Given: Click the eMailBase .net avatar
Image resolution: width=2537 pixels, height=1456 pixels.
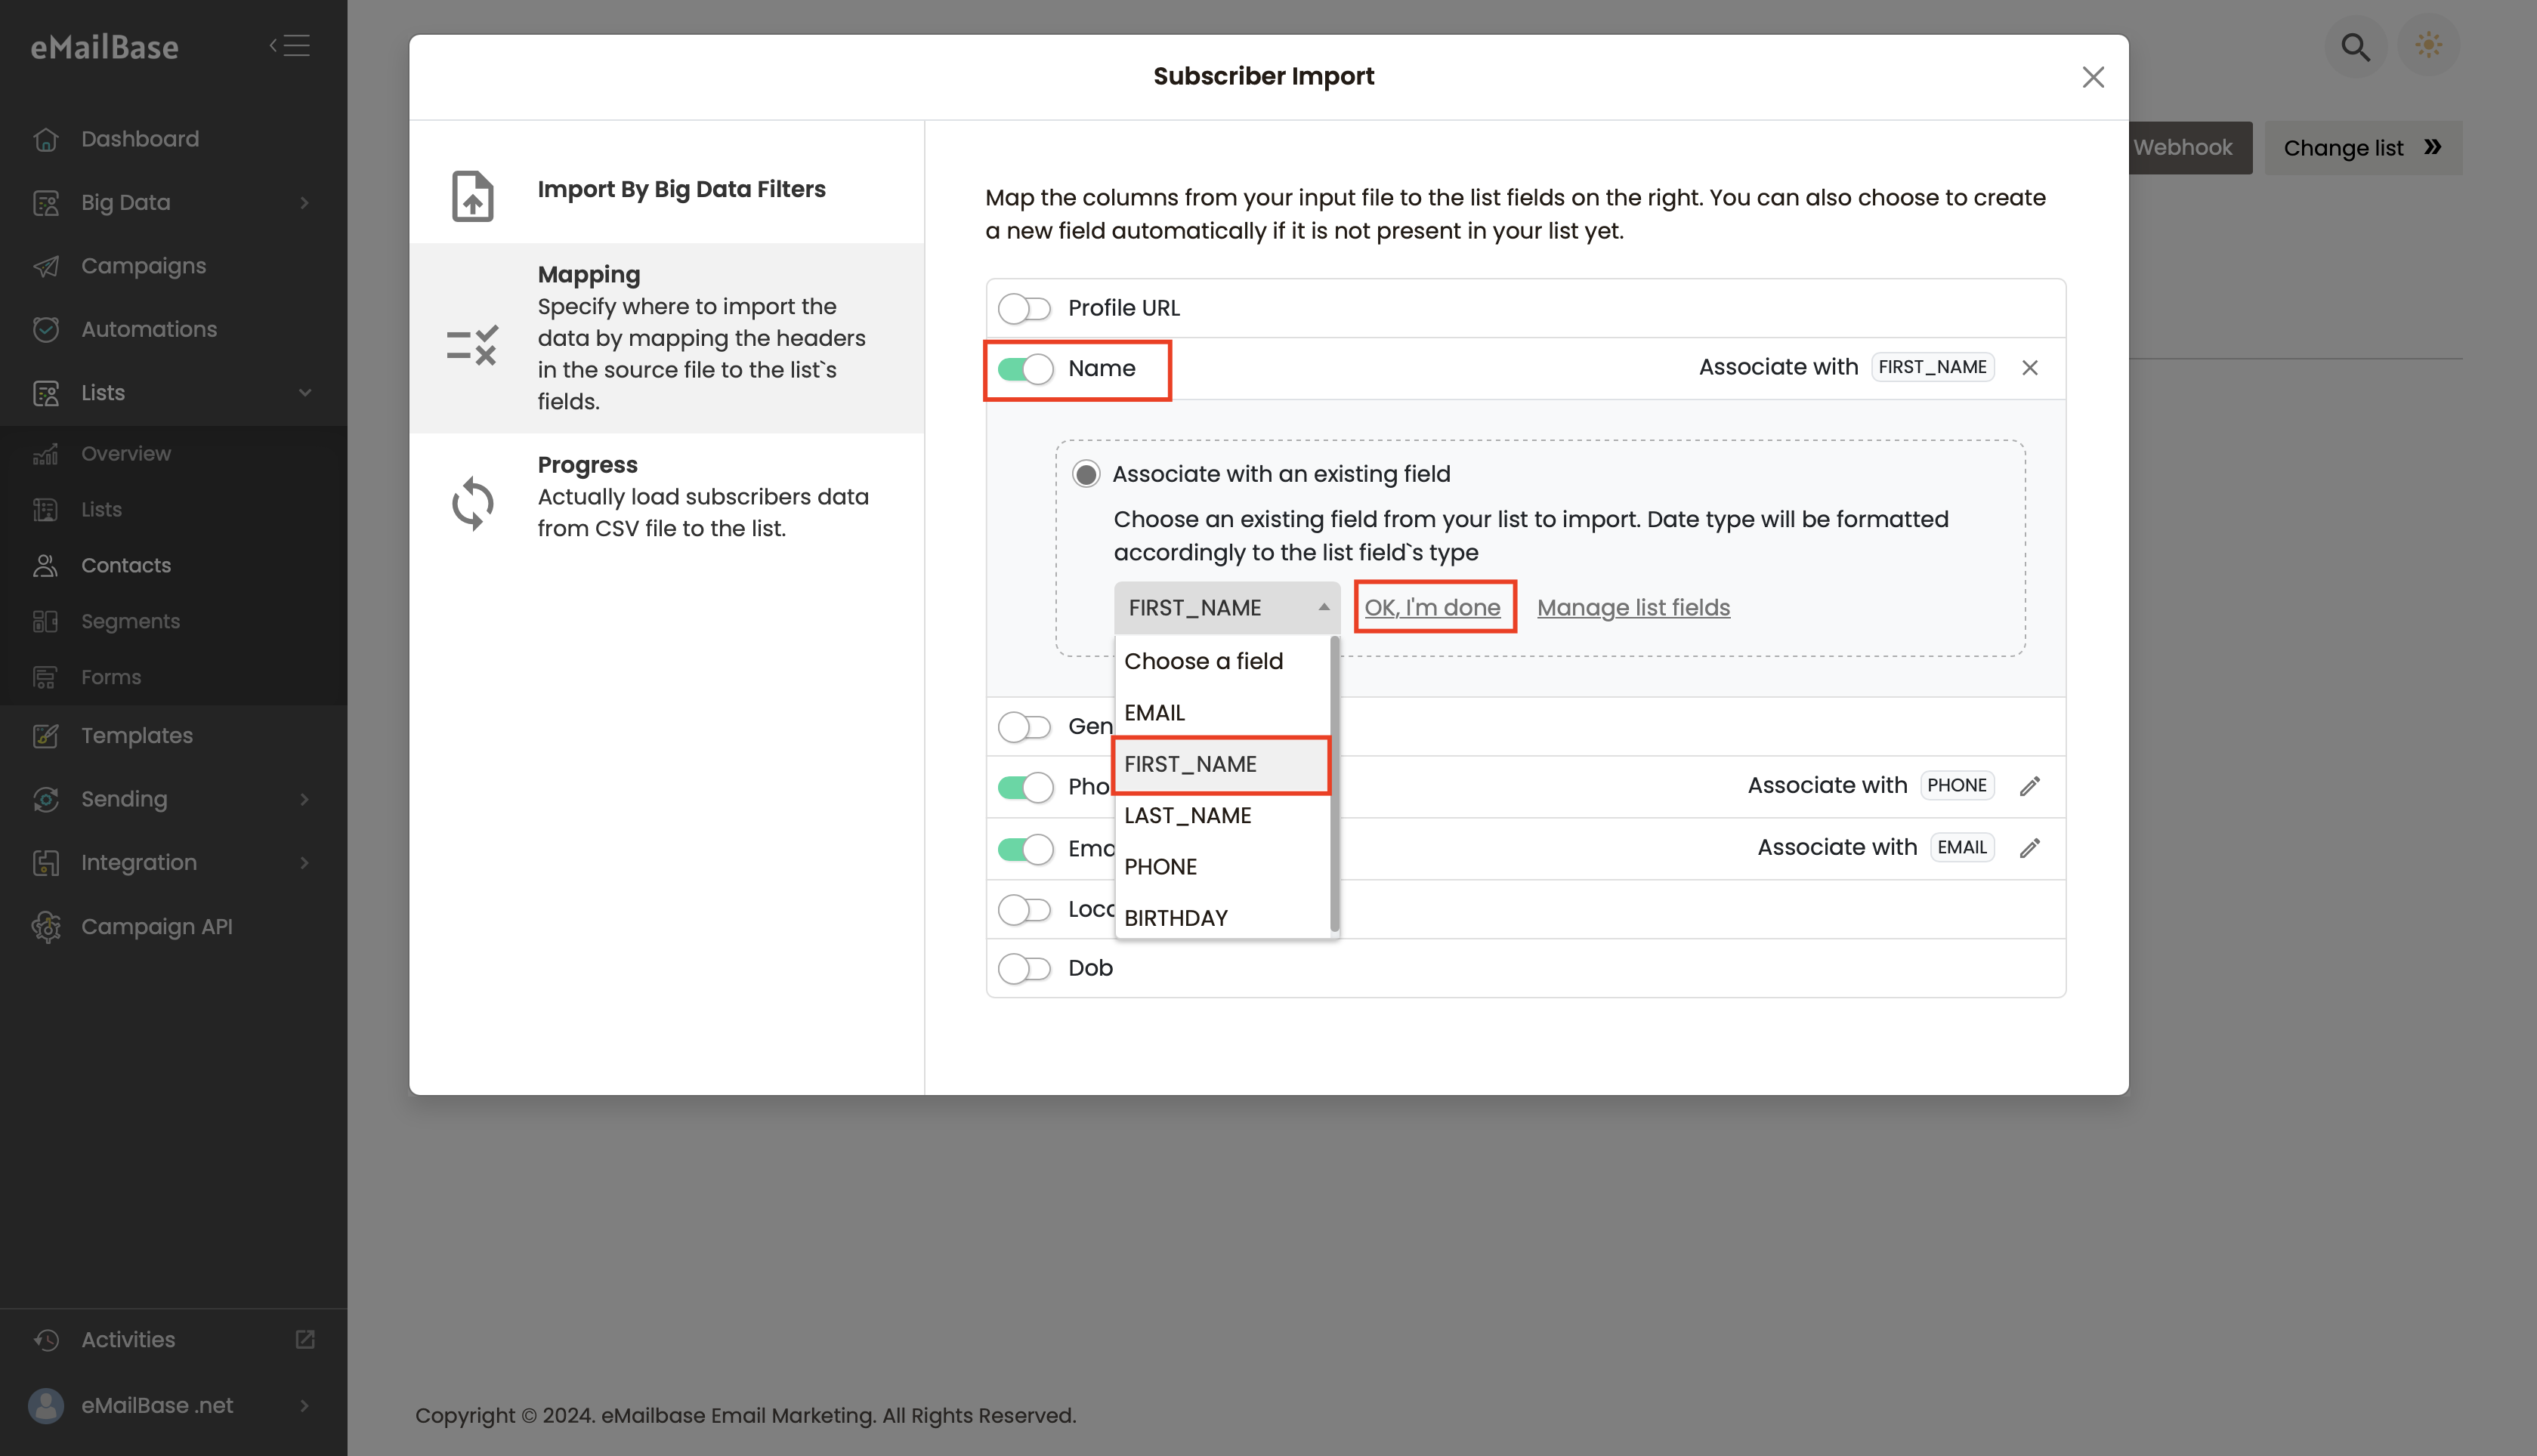Looking at the screenshot, I should (46, 1406).
